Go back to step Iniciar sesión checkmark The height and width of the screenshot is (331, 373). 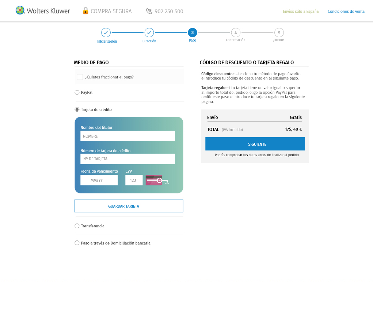106,32
